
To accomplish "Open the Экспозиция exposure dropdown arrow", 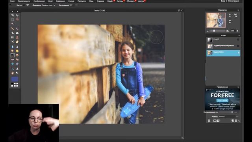I will (x=76, y=5).
